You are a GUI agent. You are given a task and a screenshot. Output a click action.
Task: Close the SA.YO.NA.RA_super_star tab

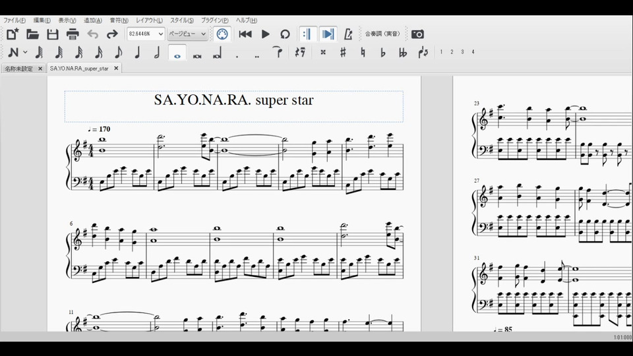pyautogui.click(x=116, y=68)
